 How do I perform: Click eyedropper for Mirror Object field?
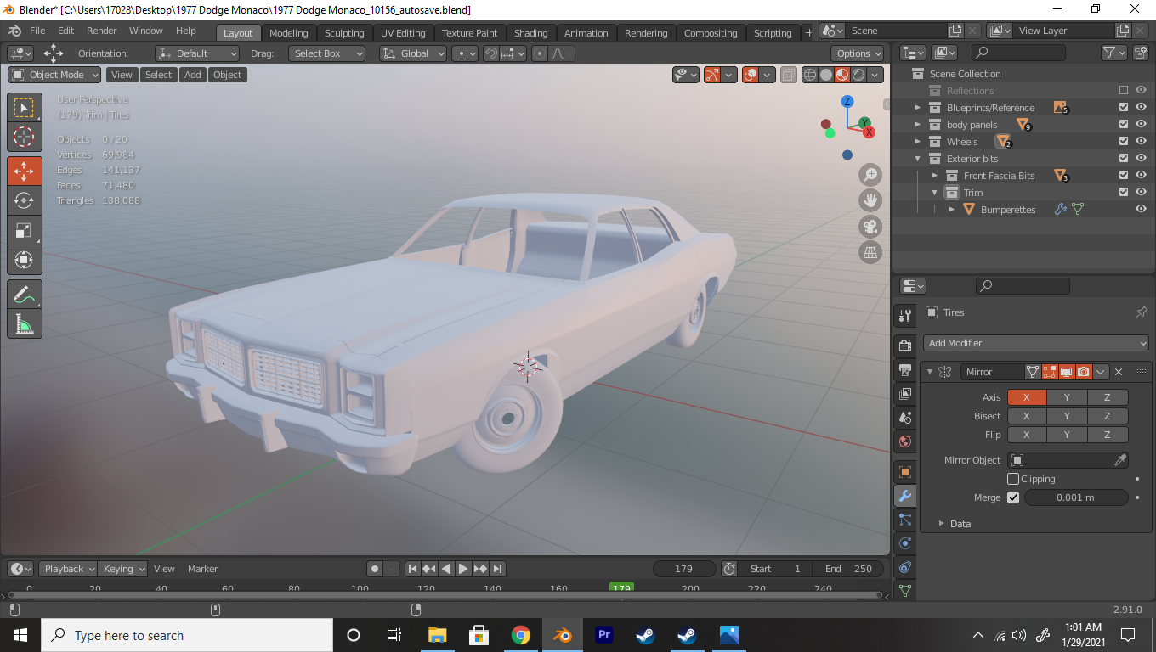point(1120,460)
